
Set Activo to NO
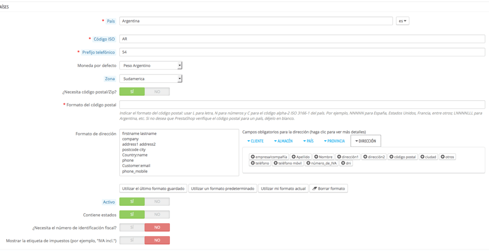click(x=157, y=201)
